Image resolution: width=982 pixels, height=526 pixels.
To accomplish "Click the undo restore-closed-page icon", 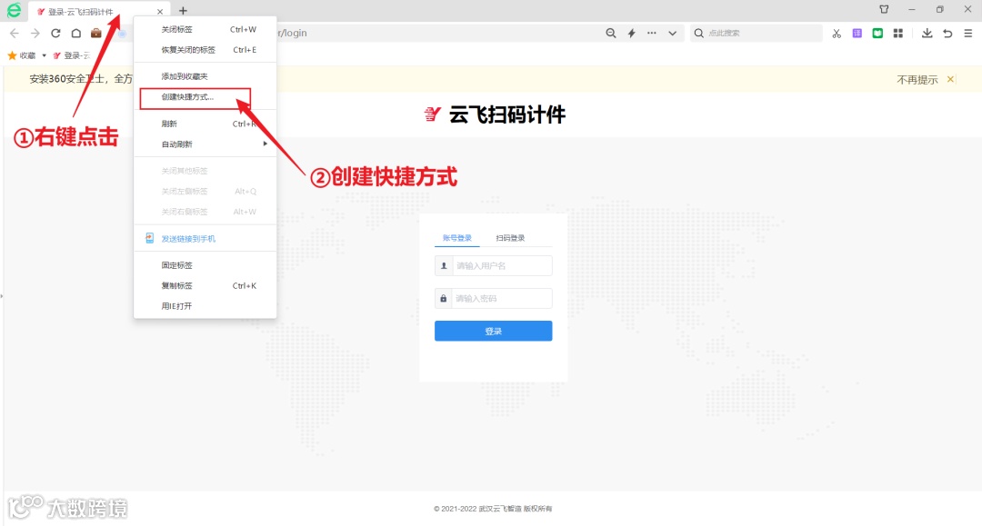I will tap(947, 33).
